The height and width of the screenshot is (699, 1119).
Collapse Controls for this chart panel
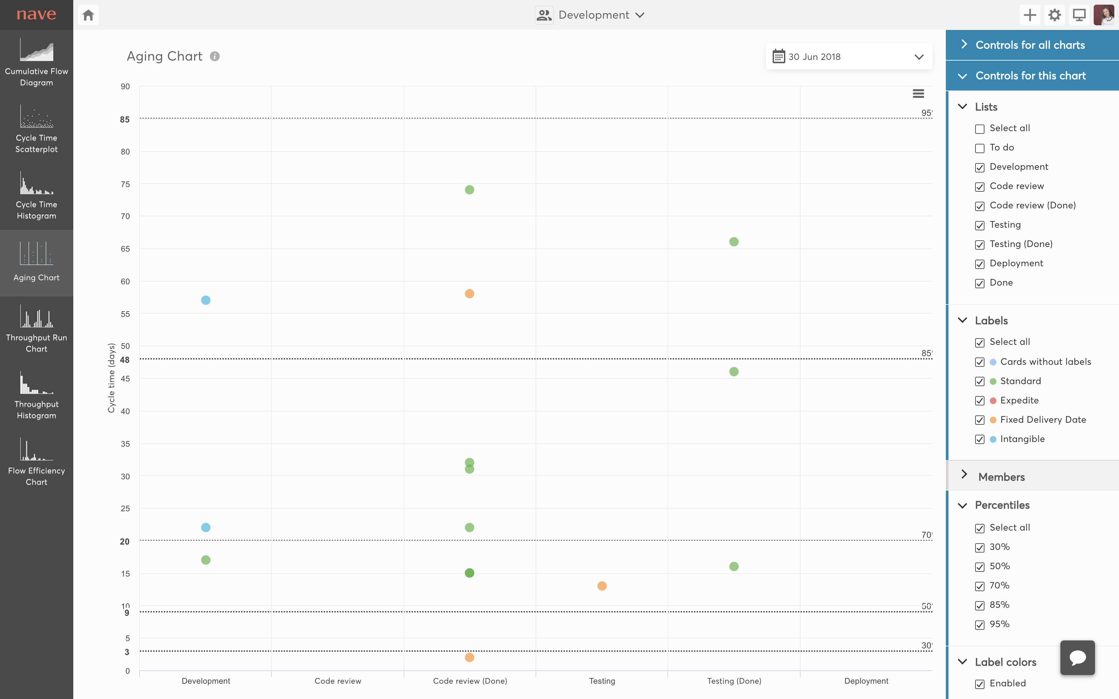point(1030,75)
